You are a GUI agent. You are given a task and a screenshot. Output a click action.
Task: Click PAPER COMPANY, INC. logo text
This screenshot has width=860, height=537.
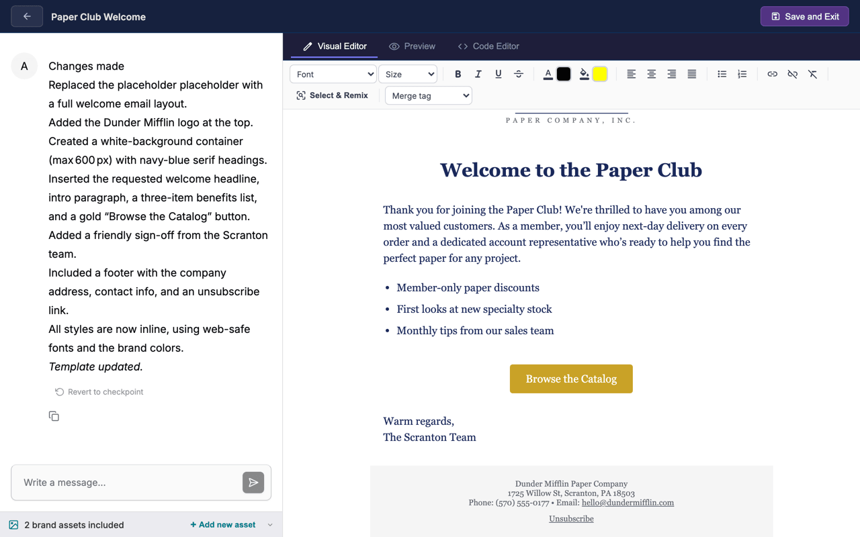[x=571, y=120]
